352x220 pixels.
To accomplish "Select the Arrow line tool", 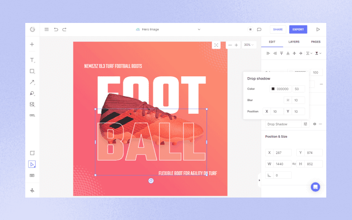I will [x=32, y=82].
